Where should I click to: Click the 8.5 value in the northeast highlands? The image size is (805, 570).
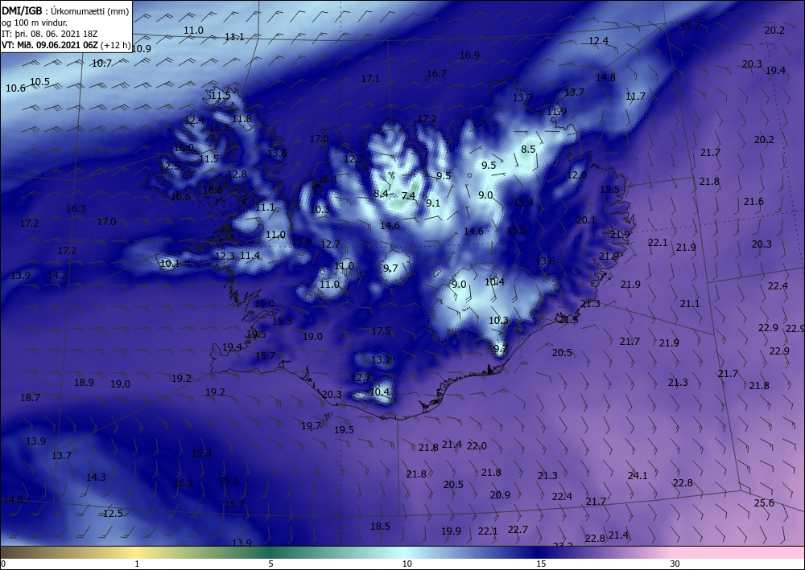coord(528,150)
